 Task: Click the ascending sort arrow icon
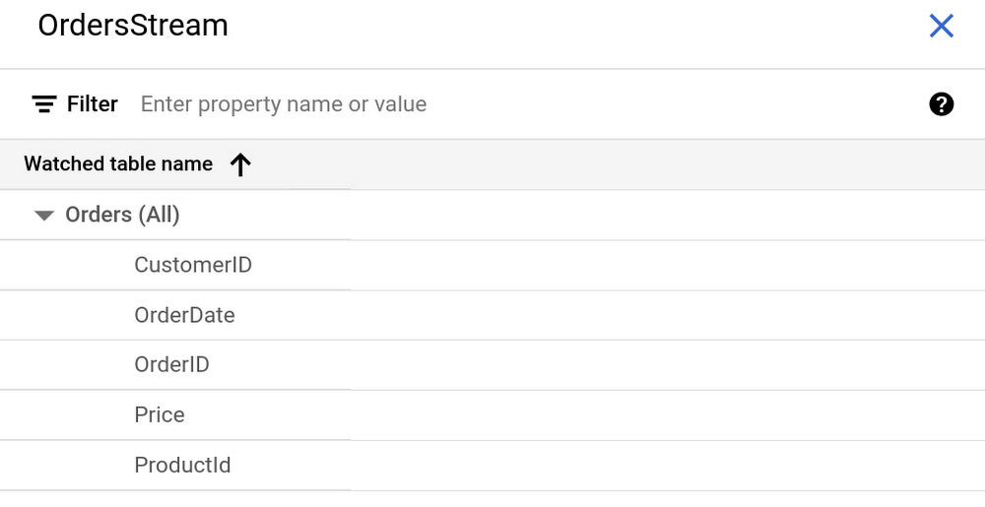(x=240, y=164)
